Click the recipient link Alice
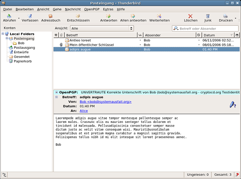This screenshot has height=179, width=241. 84,111
